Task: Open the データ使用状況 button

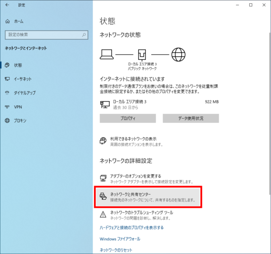Action: tap(191, 119)
